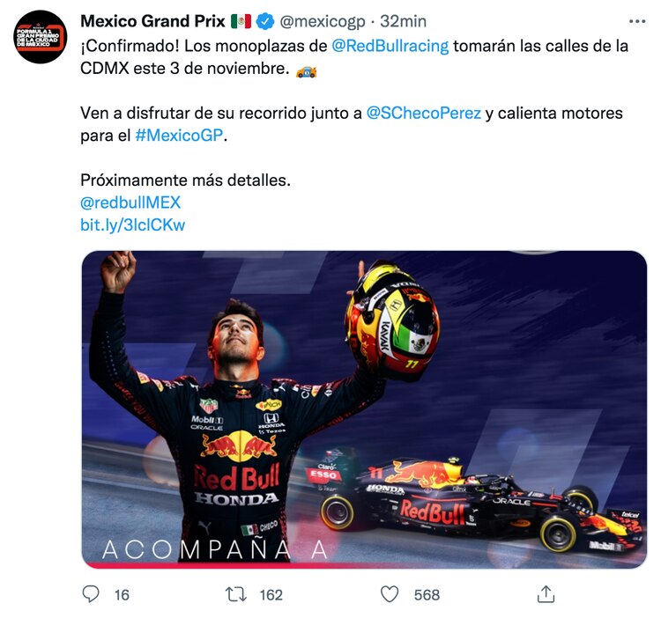Click the blue verified badge

click(265, 21)
